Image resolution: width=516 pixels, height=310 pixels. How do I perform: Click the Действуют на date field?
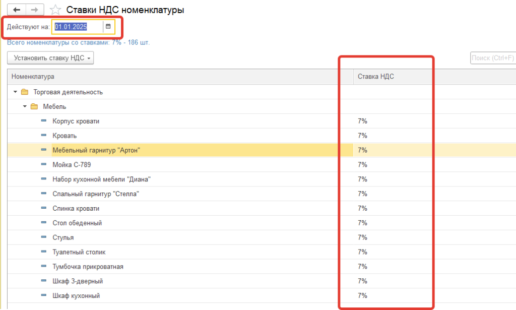click(x=78, y=26)
